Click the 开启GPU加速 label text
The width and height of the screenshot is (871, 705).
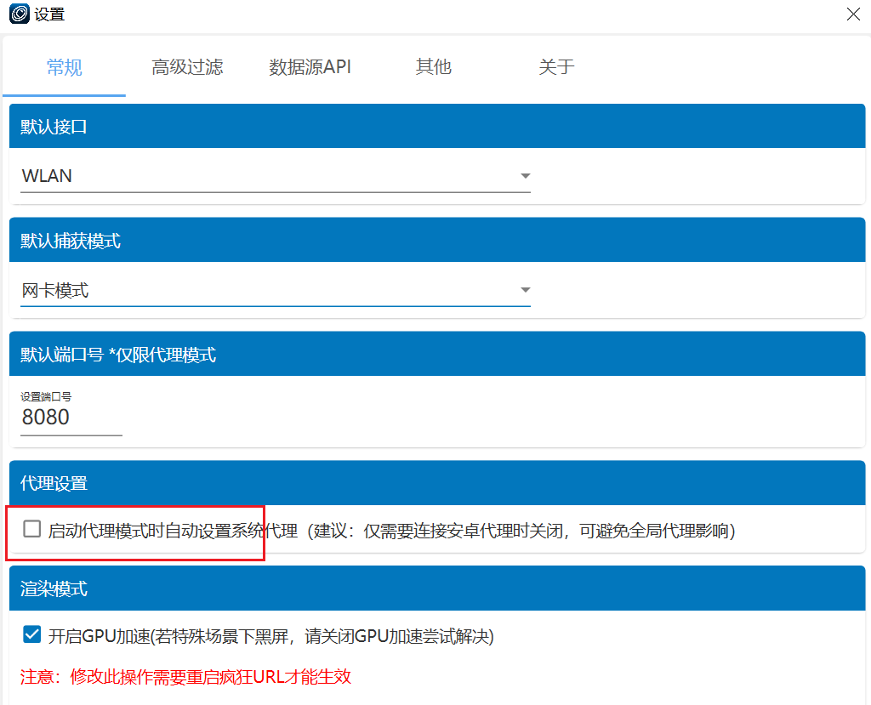(270, 636)
